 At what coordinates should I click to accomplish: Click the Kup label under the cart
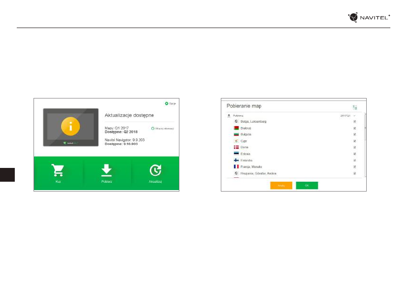click(x=58, y=181)
